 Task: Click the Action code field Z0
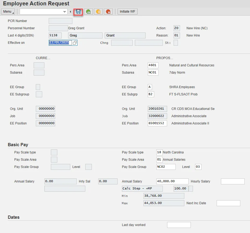[177, 28]
